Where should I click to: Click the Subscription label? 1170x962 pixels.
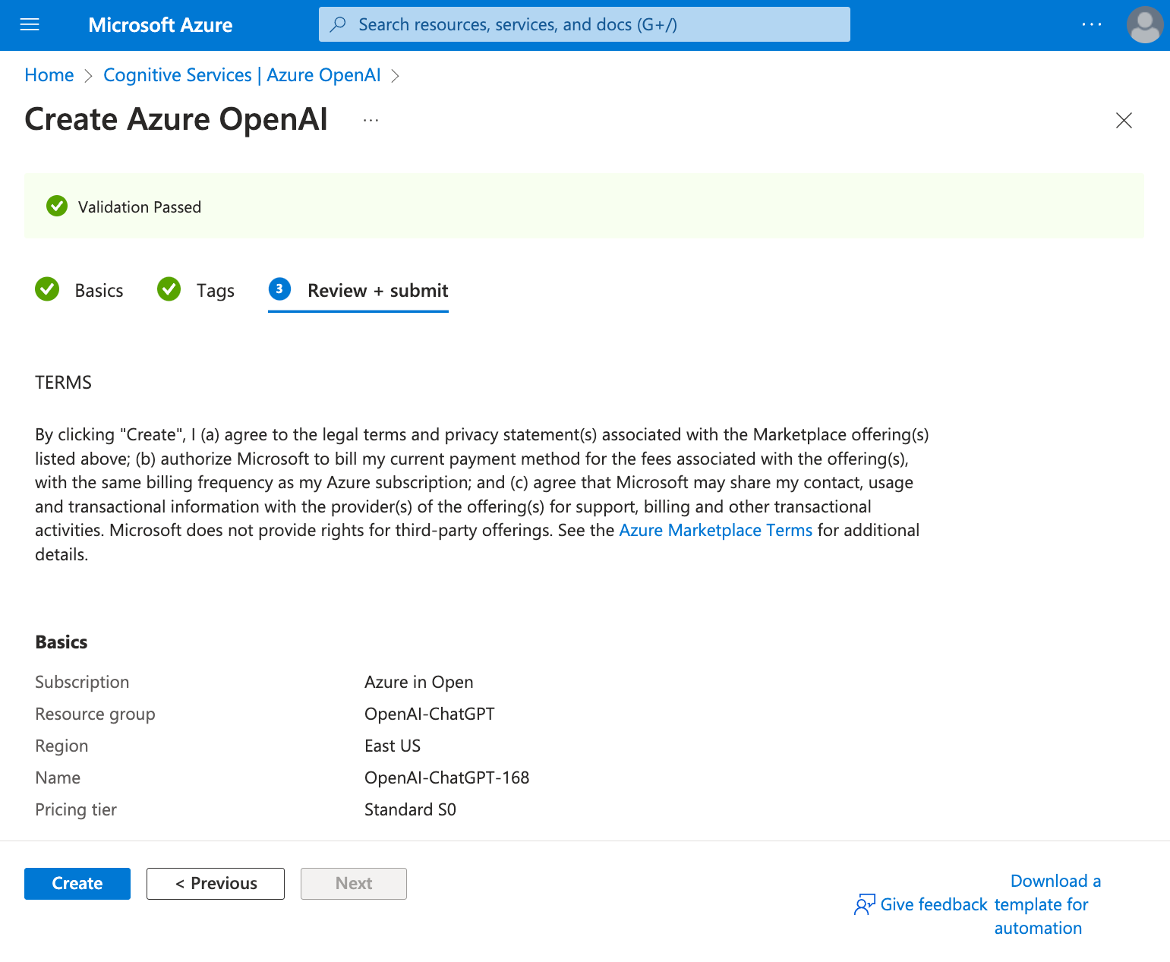pyautogui.click(x=82, y=682)
